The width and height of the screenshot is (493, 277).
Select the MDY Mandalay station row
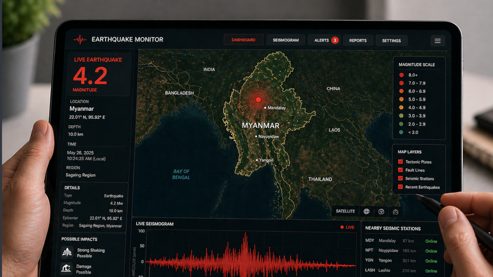pos(402,241)
